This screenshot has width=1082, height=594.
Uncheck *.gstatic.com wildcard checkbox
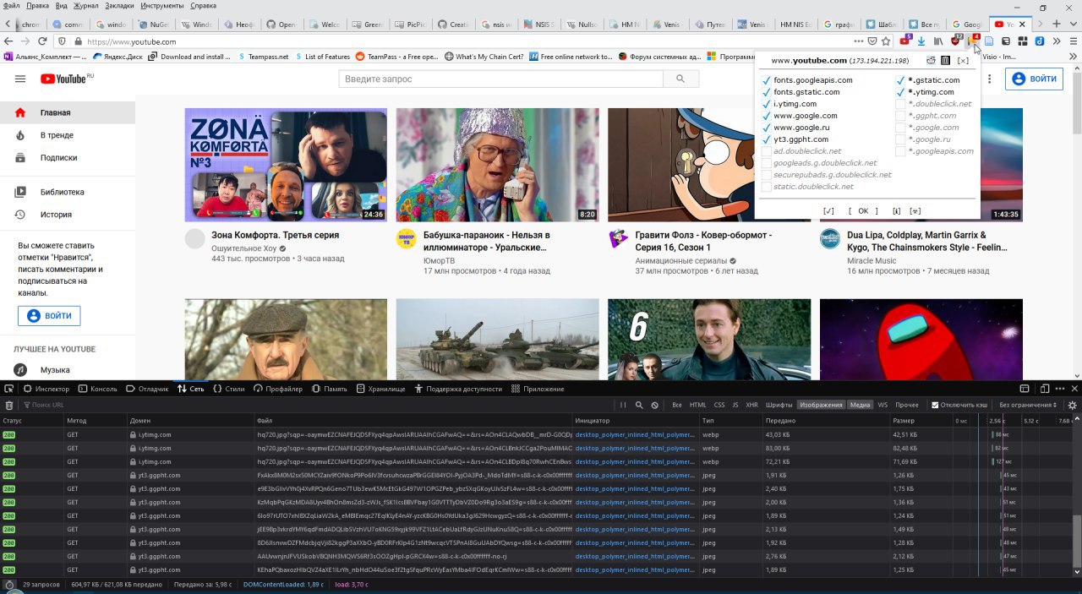coord(901,80)
